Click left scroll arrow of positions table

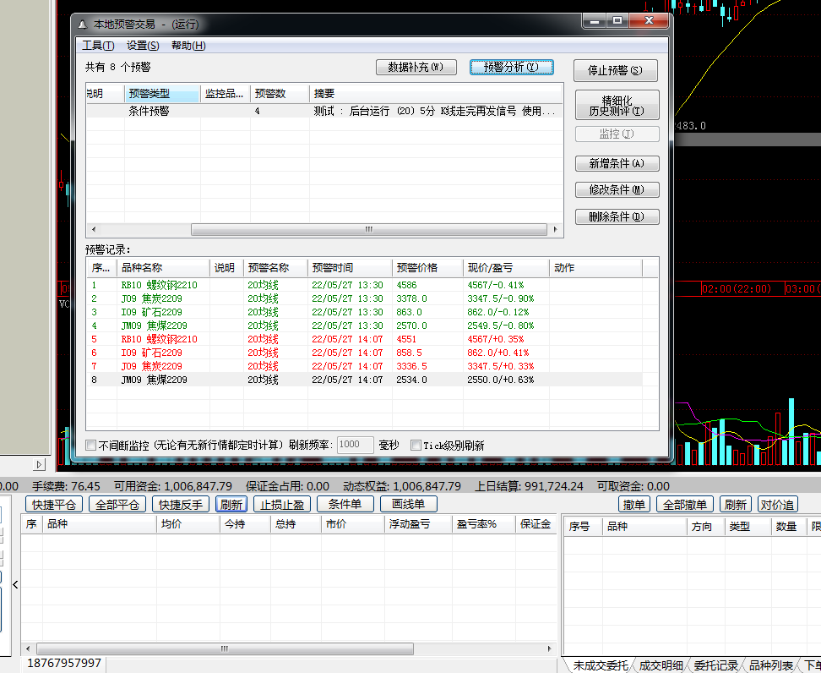coord(28,648)
